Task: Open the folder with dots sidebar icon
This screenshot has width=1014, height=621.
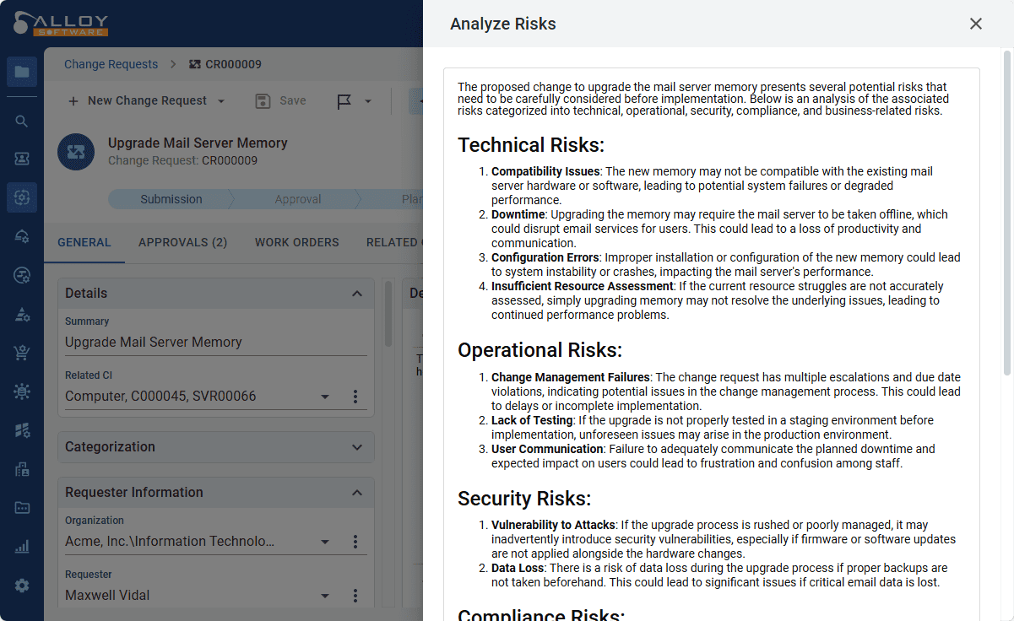Action: pyautogui.click(x=22, y=508)
